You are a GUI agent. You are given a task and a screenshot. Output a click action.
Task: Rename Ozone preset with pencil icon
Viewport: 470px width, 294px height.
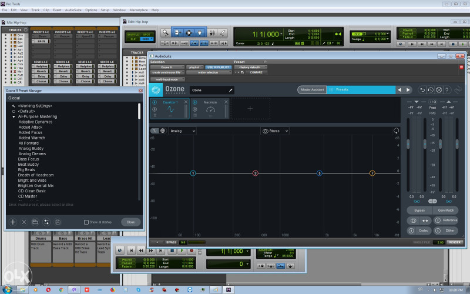pyautogui.click(x=230, y=90)
